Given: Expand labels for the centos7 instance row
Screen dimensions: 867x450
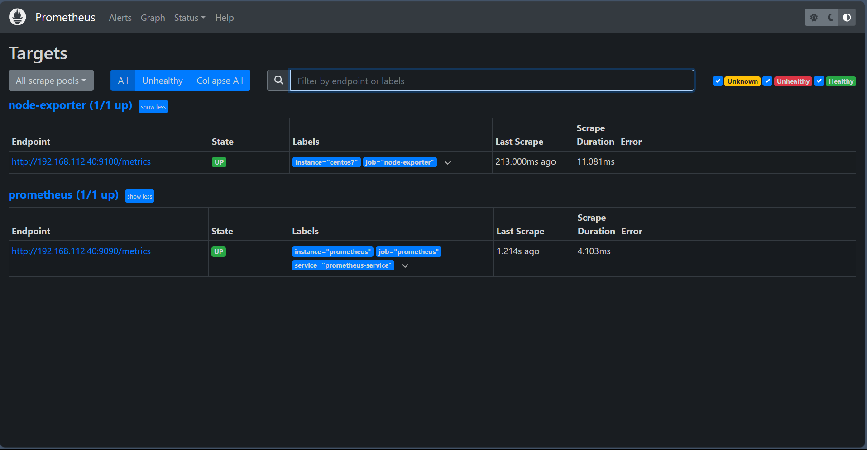Looking at the screenshot, I should 448,162.
